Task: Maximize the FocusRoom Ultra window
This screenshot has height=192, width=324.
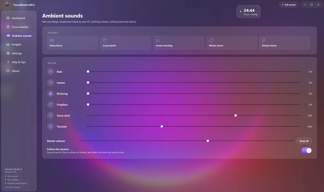Action: coord(311,5)
